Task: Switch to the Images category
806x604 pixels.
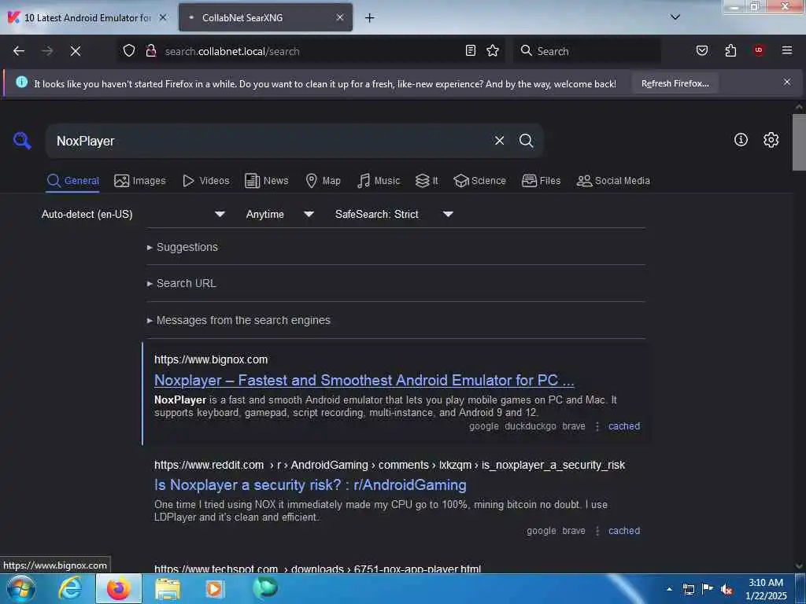Action: 140,181
